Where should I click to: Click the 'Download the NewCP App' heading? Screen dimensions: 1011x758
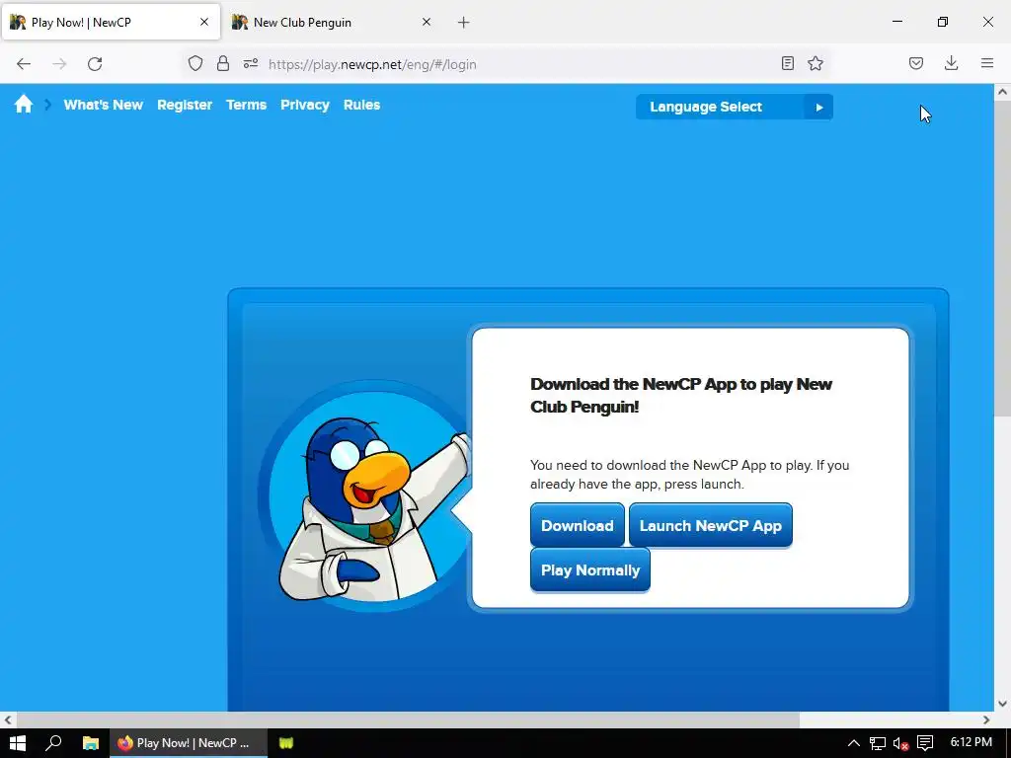[x=681, y=395]
